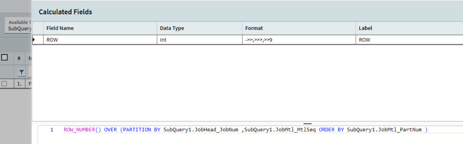Toggle the select-all checkbox in grid header
The image size is (463, 144).
coord(5,58)
